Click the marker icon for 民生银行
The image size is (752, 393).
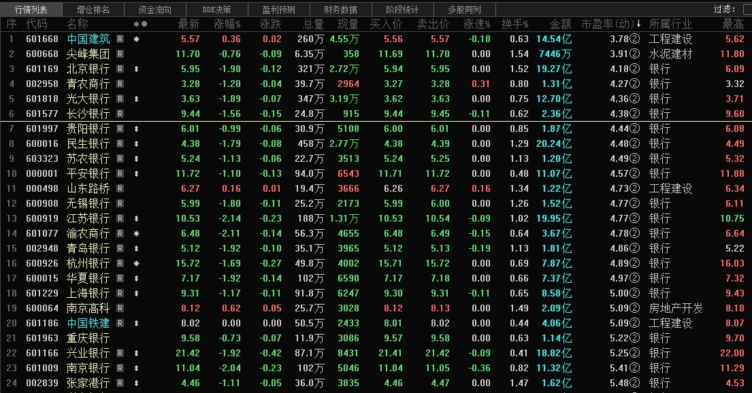[136, 143]
